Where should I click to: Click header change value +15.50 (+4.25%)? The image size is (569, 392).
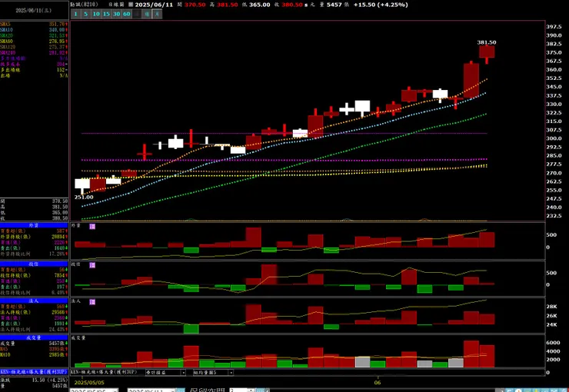381,5
